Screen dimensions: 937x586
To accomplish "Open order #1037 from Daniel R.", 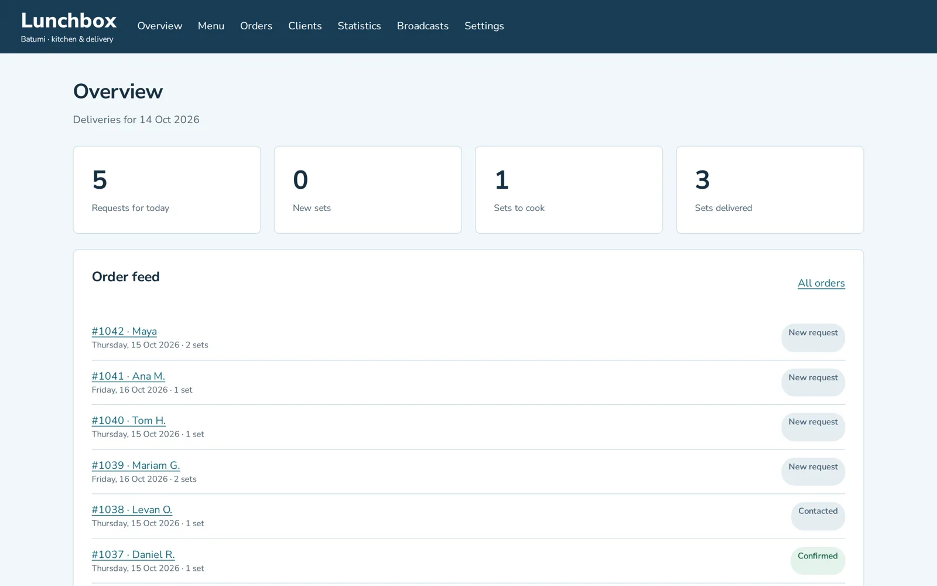I will [133, 554].
